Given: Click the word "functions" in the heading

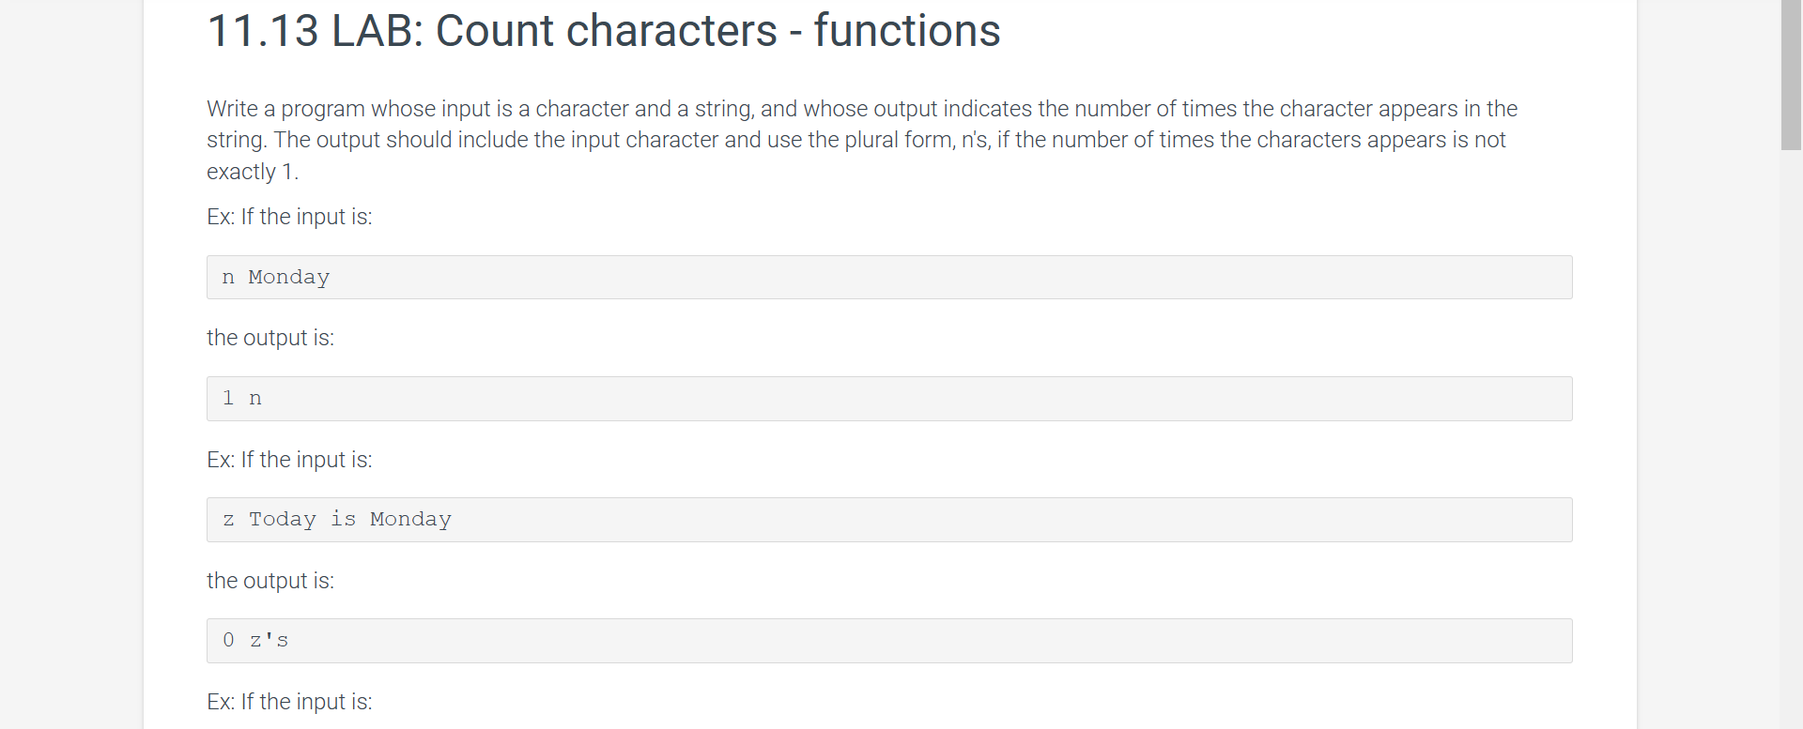Looking at the screenshot, I should [906, 30].
